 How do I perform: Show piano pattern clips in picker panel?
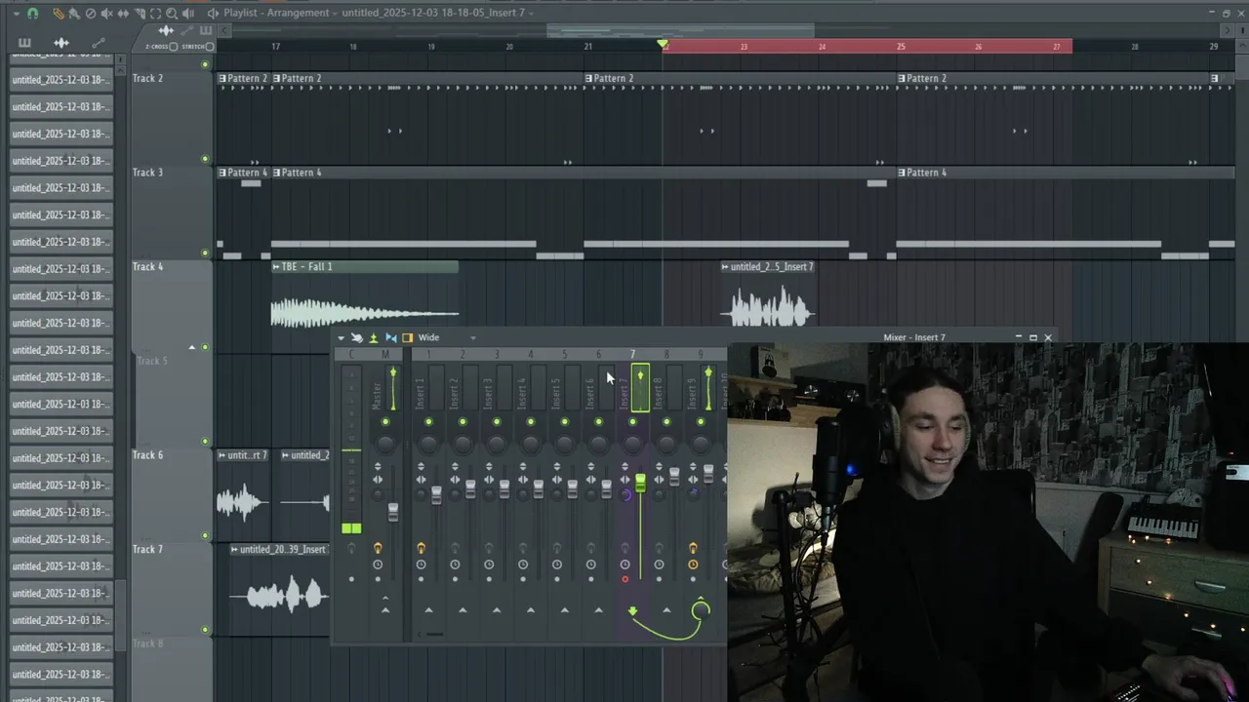[24, 43]
